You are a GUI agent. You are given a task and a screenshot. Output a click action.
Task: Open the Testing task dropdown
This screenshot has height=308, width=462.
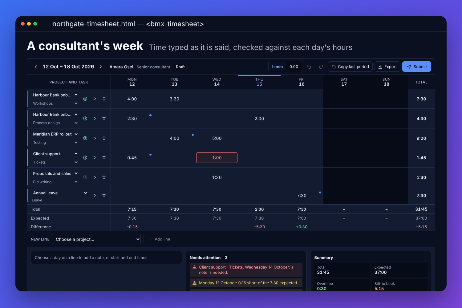pos(55,143)
